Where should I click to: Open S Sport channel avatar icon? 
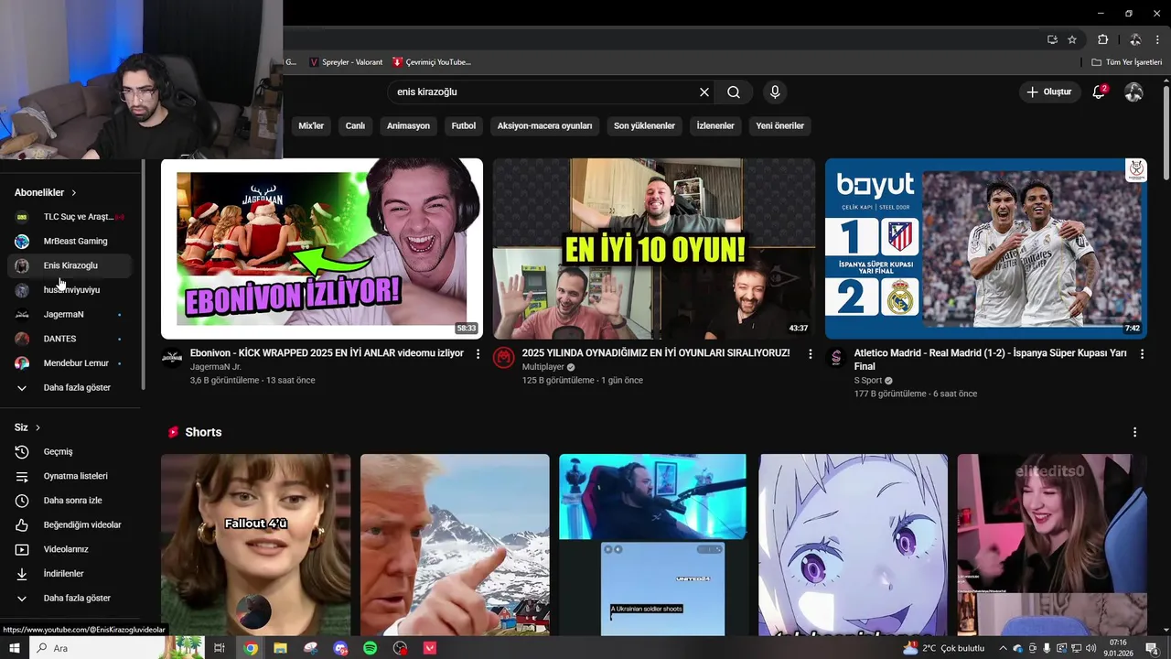(835, 358)
